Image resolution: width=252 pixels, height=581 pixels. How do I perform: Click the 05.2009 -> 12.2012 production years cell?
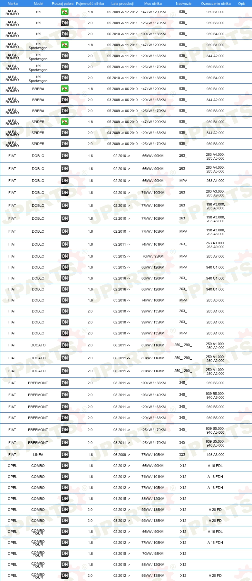pyautogui.click(x=122, y=12)
